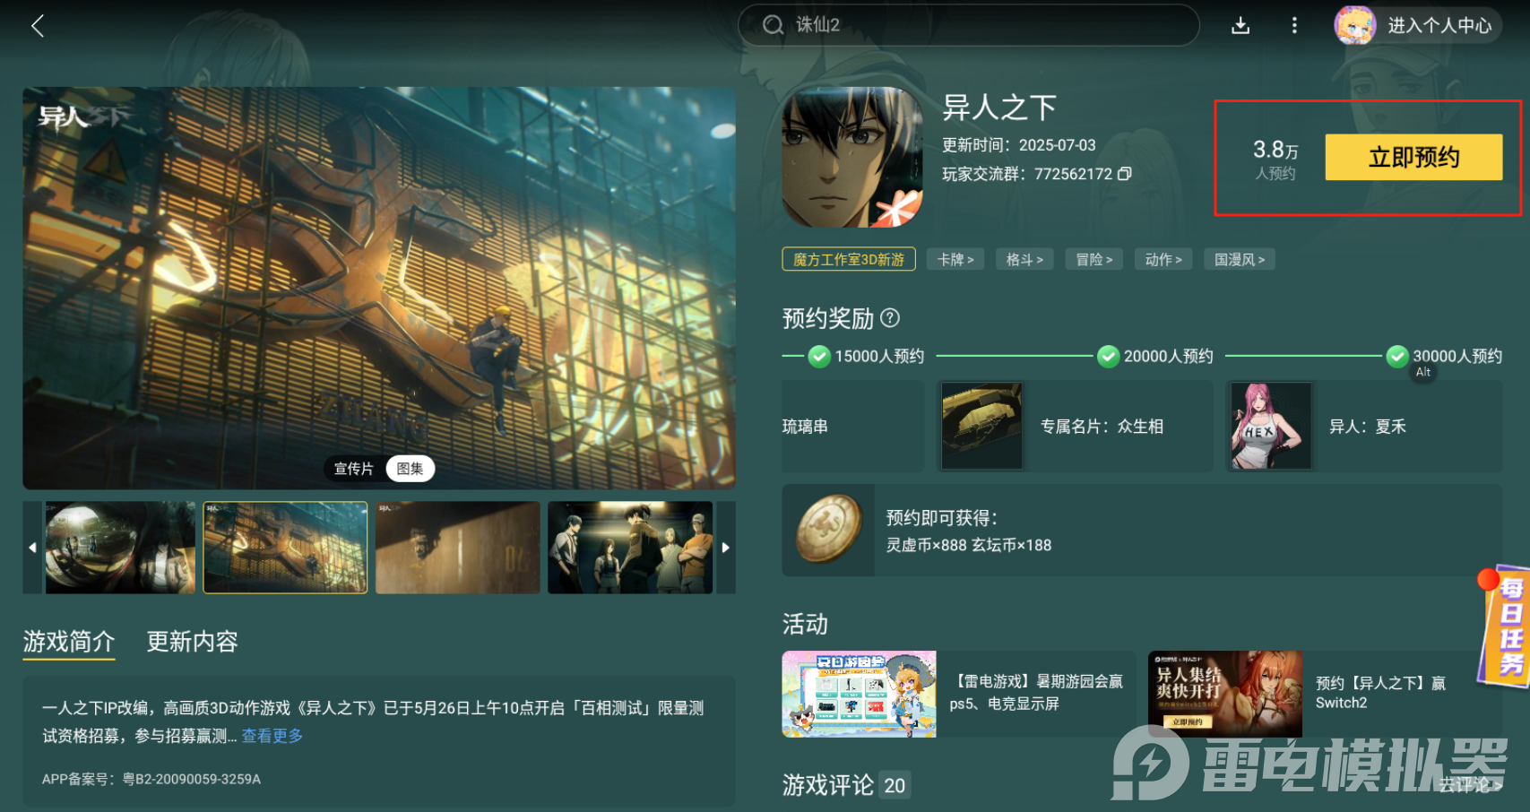Click the main scaffolding preview image

pyautogui.click(x=379, y=288)
